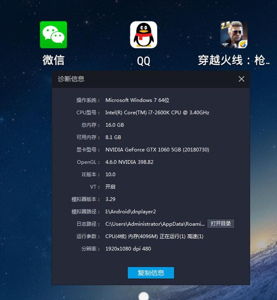
Task: Open the WeChat (微信) app icon
Action: tap(53, 35)
